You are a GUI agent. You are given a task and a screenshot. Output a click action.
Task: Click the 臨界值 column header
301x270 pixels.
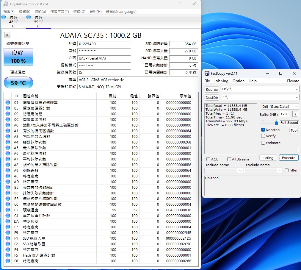pyautogui.click(x=150, y=96)
